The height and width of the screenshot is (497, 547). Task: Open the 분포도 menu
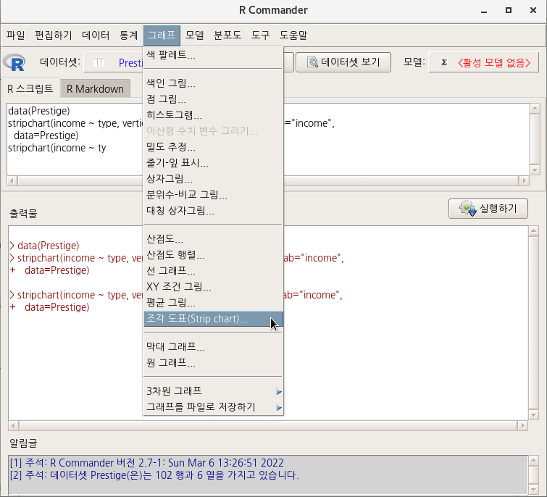tap(227, 35)
